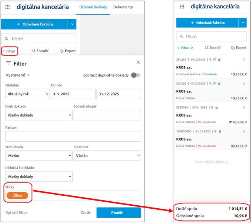The width and height of the screenshot is (251, 223).
Task: Click the Partner input field
Action: tap(73, 137)
